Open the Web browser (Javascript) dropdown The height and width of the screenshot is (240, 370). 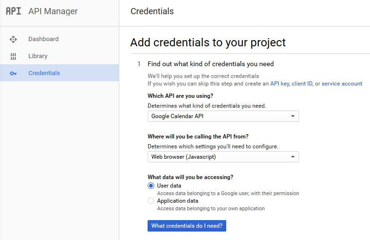pos(223,157)
